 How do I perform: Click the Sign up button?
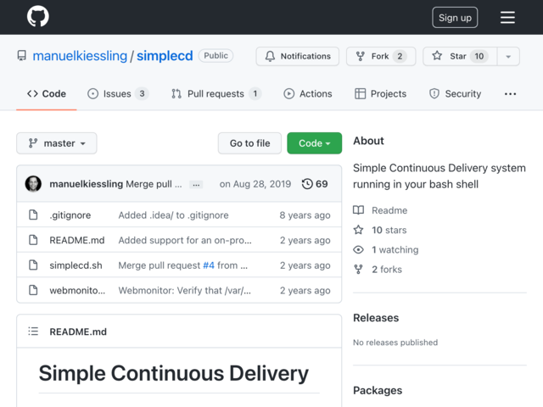click(455, 17)
